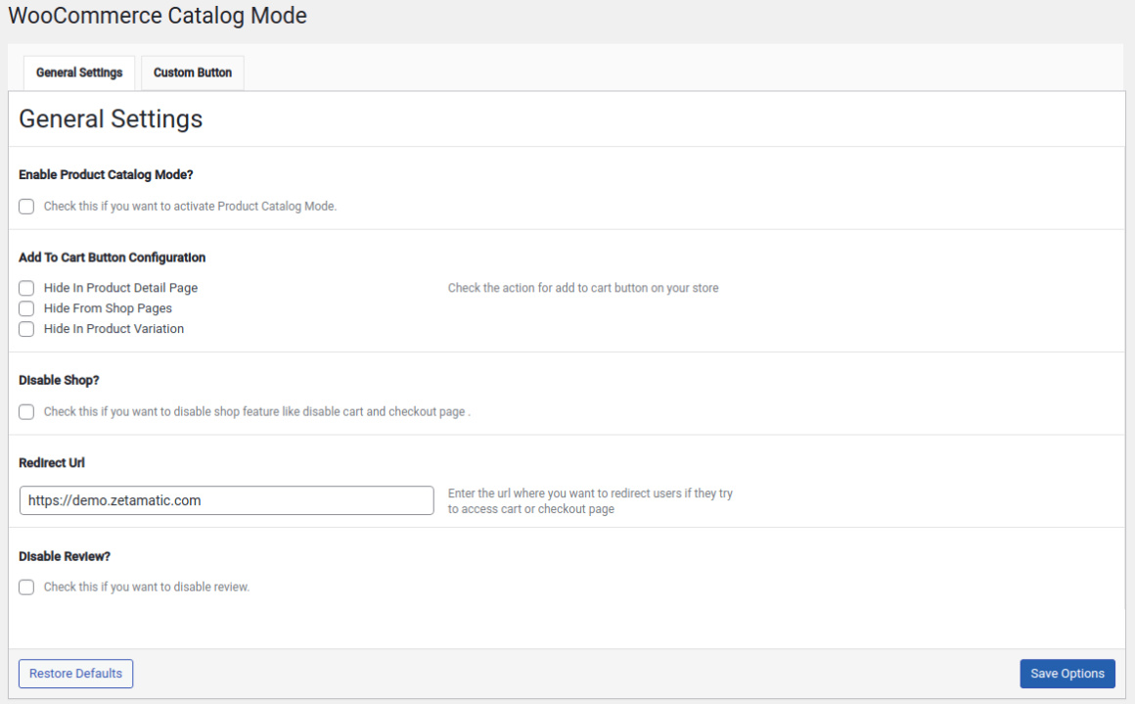Viewport: 1135px width, 704px height.
Task: Enable Product Catalog Mode checkbox
Action: (x=25, y=206)
